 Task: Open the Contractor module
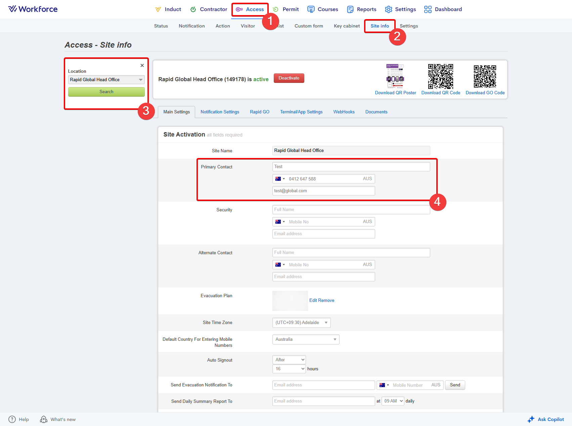coord(209,9)
